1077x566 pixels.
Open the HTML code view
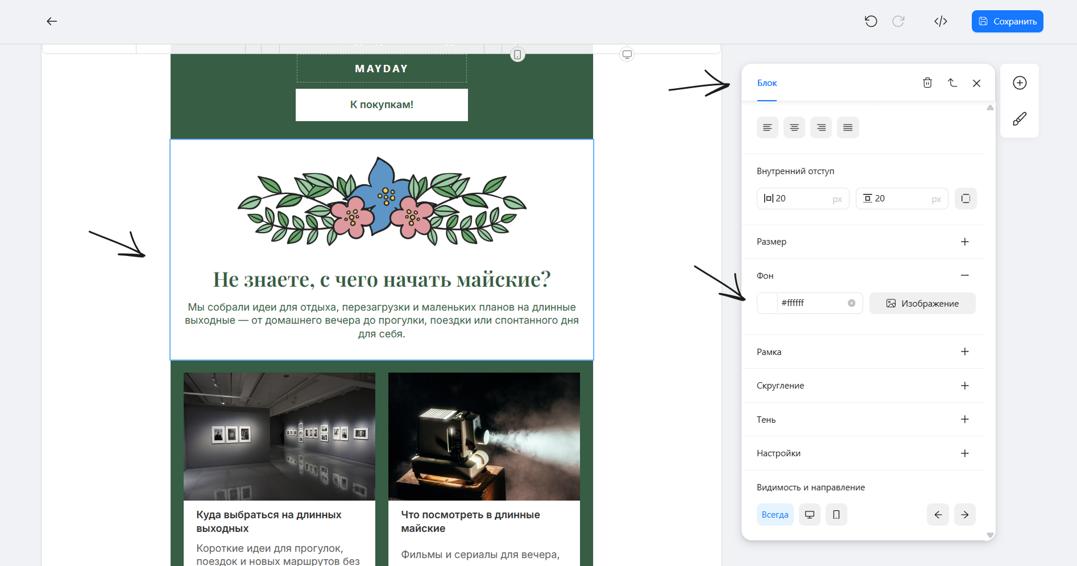click(941, 22)
